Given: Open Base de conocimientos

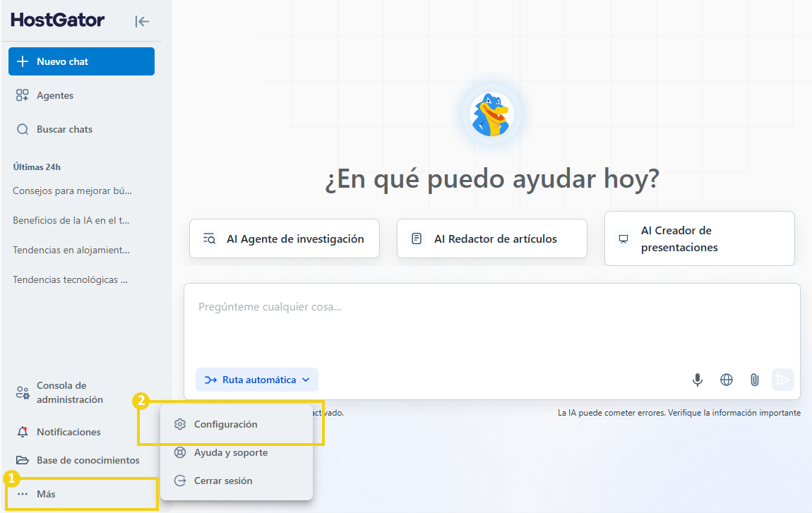Looking at the screenshot, I should point(88,460).
